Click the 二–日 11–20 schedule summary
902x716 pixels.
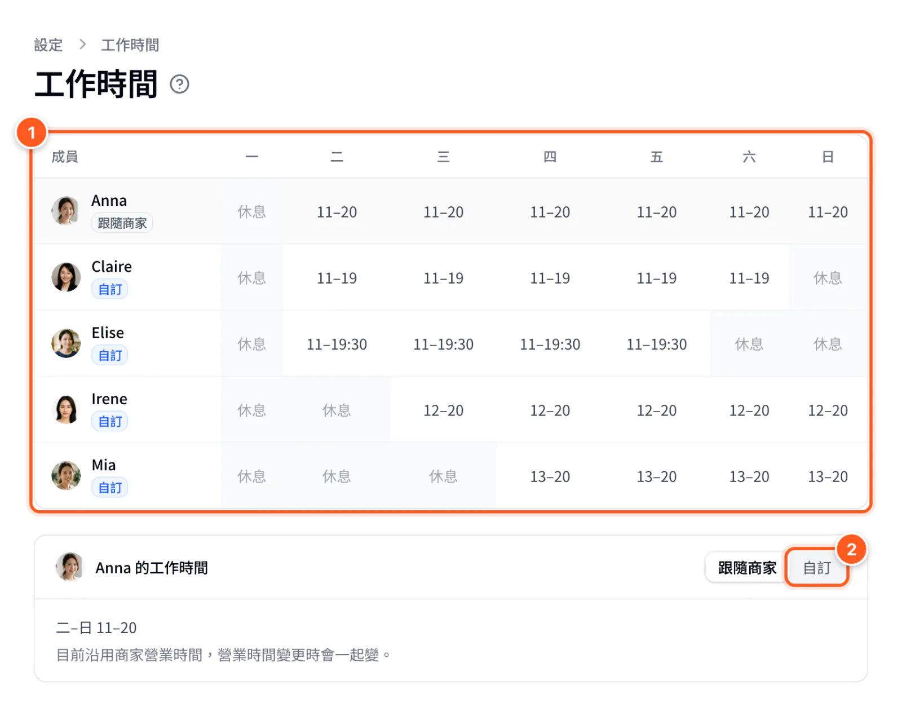tap(96, 627)
